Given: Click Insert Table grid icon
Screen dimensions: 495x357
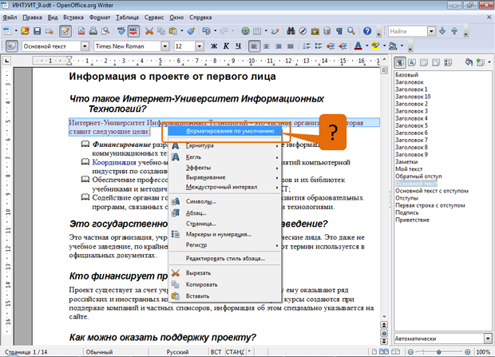Looking at the screenshot, I should (257, 31).
